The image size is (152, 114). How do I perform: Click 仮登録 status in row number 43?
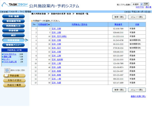click(x=132, y=56)
